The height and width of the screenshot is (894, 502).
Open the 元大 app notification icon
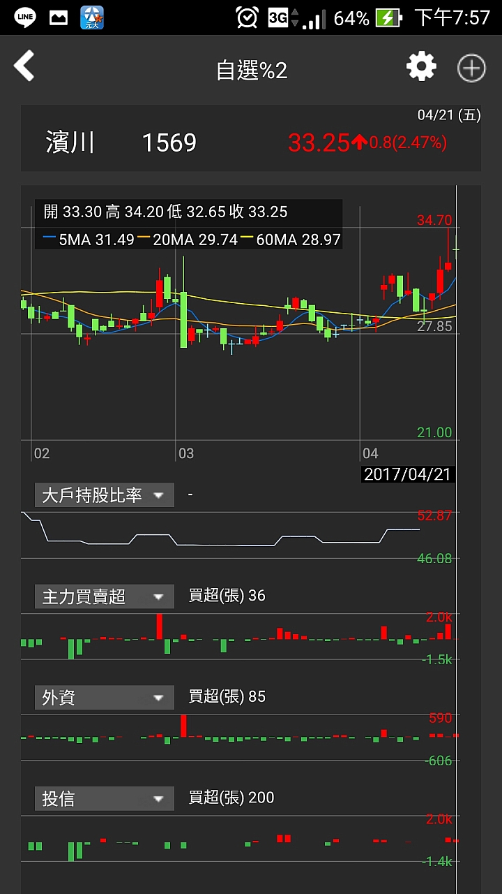click(92, 17)
